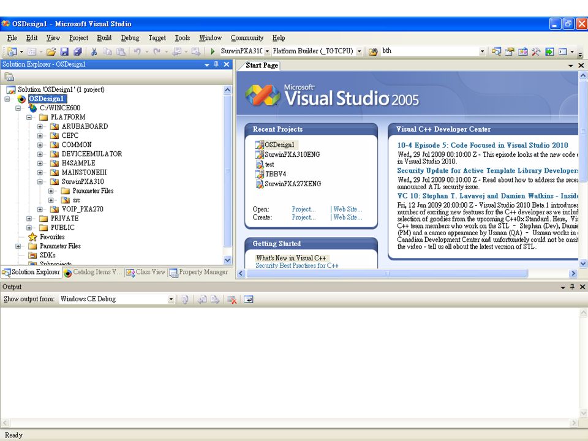The height and width of the screenshot is (441, 588).
Task: Start debugging with the green play icon
Action: point(213,51)
